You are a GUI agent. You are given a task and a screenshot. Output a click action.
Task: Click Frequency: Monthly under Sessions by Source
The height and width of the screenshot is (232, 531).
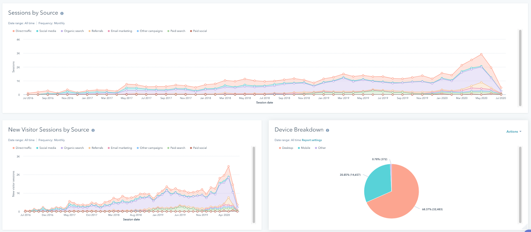click(x=51, y=24)
